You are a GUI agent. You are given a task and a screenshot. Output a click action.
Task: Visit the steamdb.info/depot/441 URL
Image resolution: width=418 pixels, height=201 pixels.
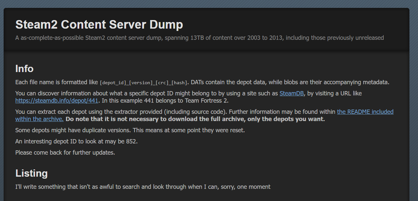click(x=57, y=101)
